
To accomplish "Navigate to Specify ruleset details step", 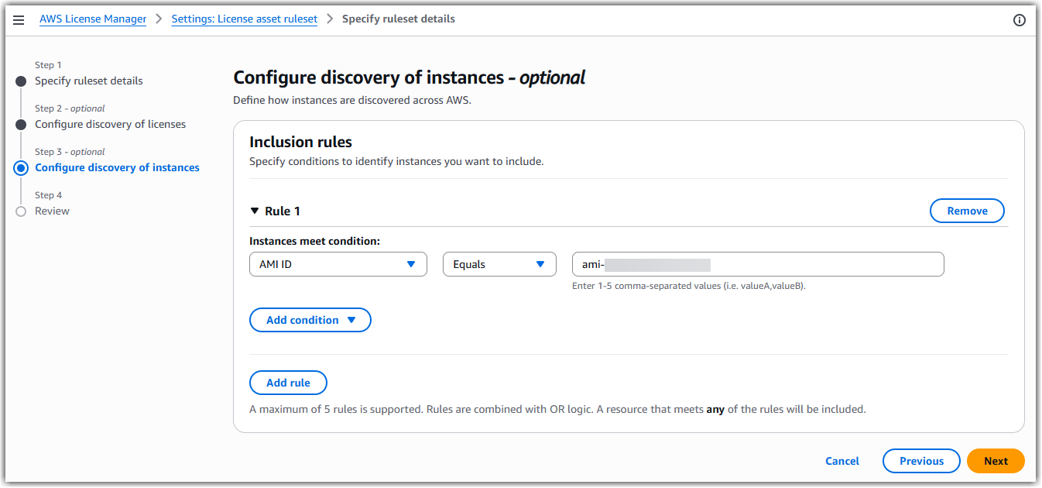I will pos(88,81).
